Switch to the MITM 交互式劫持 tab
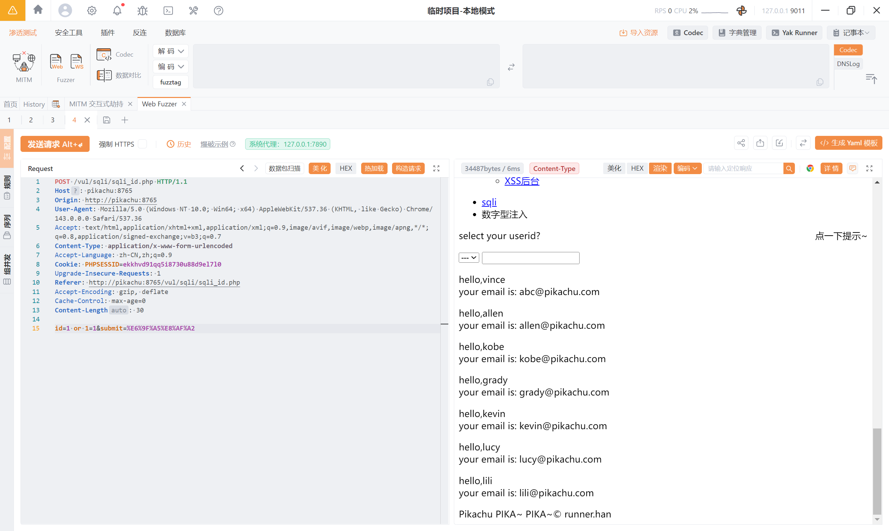 [96, 104]
